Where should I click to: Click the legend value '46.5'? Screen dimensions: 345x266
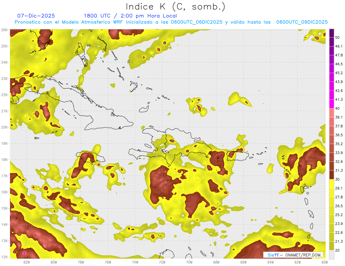tap(339, 64)
